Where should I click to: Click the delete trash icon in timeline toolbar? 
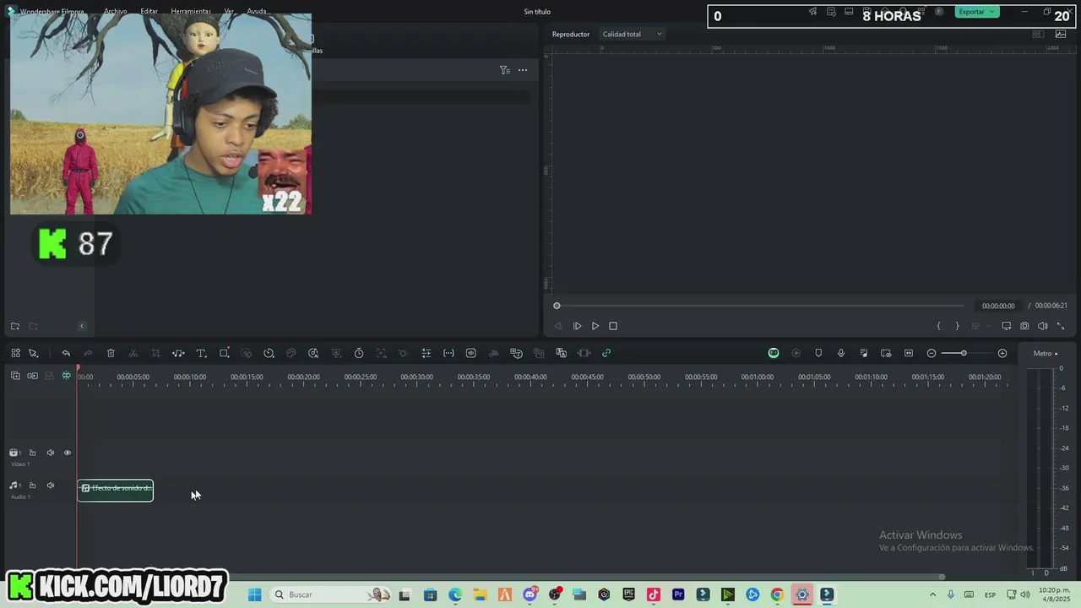pos(111,353)
